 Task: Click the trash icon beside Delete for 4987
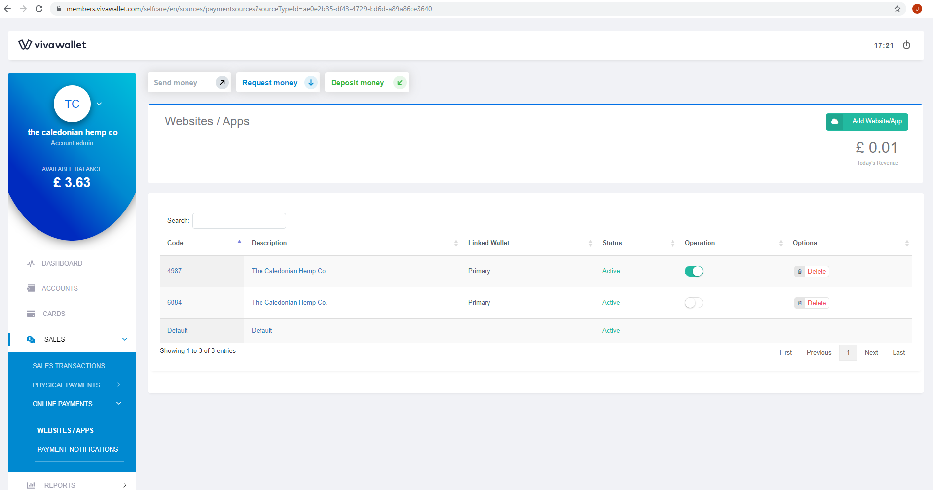[800, 271]
